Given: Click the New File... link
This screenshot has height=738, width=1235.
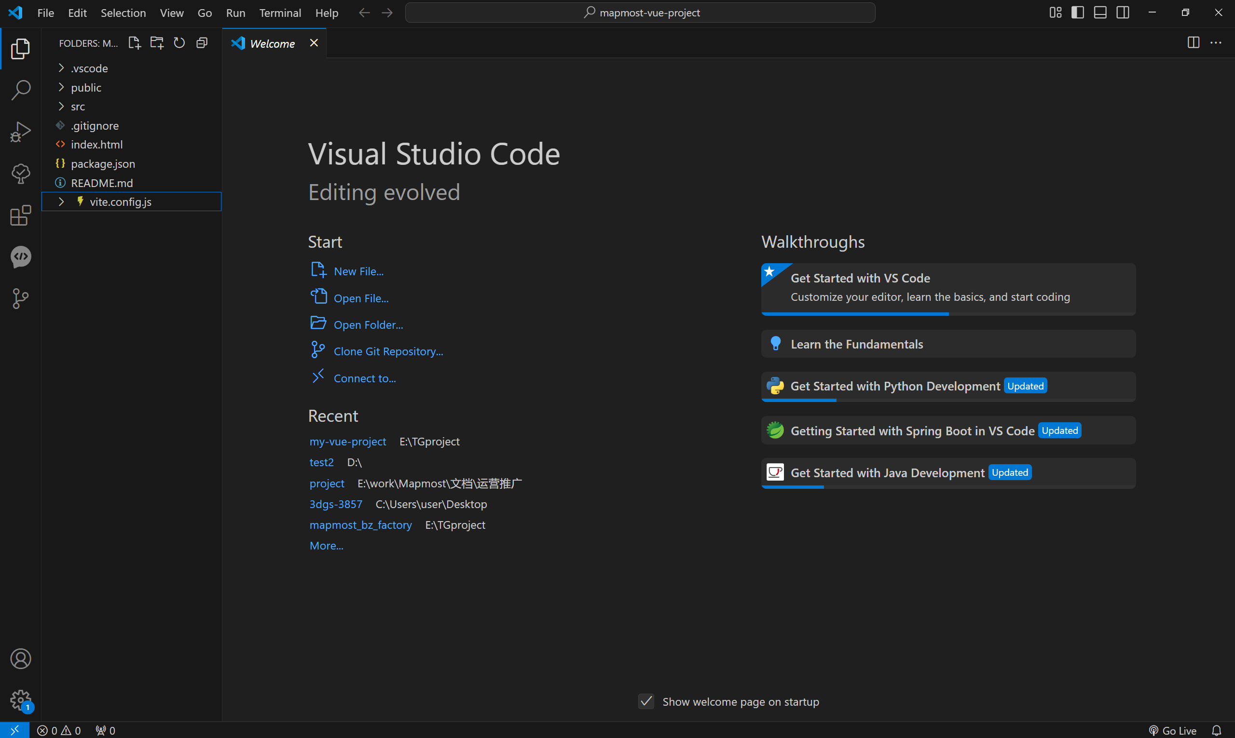Looking at the screenshot, I should click(x=359, y=271).
